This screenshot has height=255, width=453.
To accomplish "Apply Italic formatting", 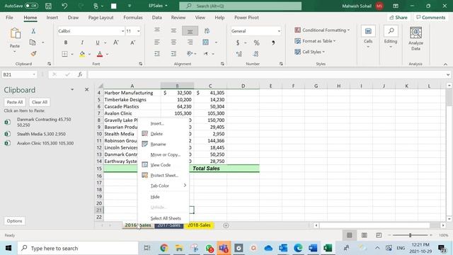I will point(82,42).
